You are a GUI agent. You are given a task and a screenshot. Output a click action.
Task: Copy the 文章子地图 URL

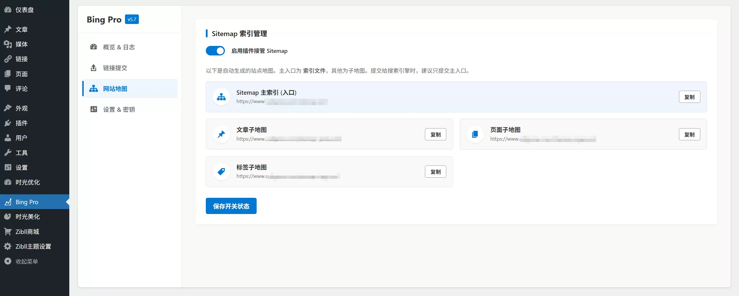(436, 135)
